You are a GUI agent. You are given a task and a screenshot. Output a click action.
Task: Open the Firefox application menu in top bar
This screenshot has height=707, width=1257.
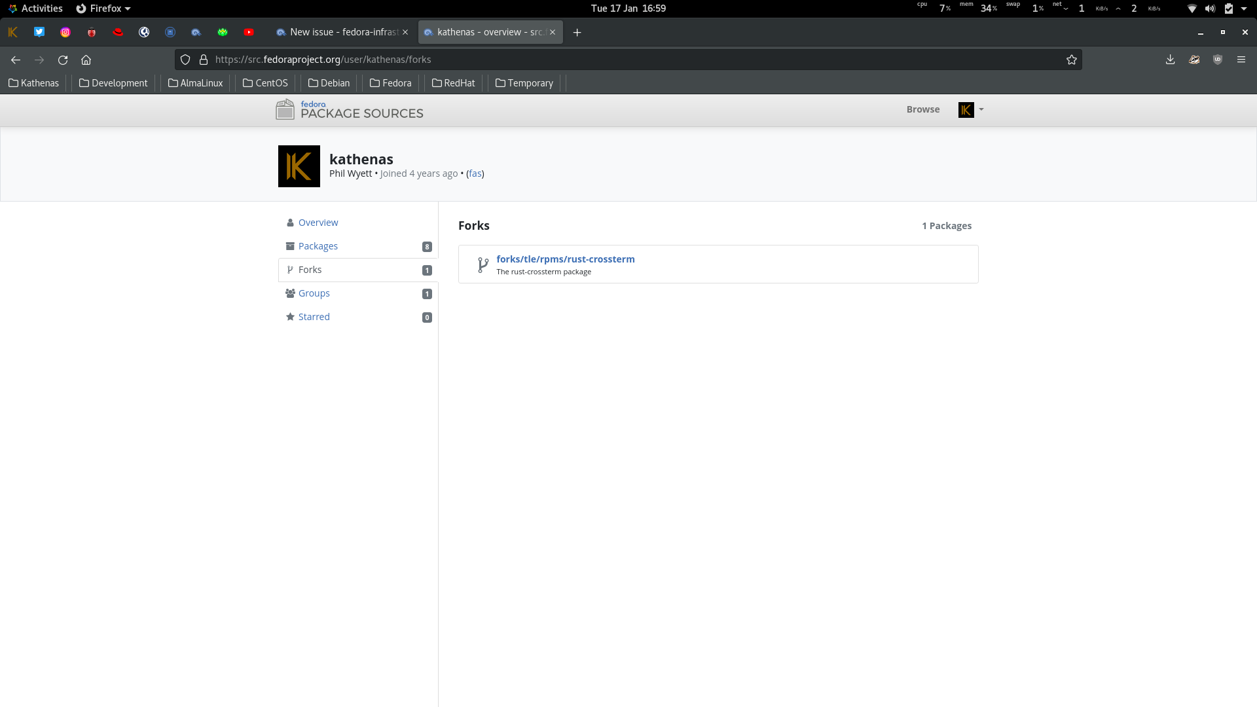(x=103, y=9)
